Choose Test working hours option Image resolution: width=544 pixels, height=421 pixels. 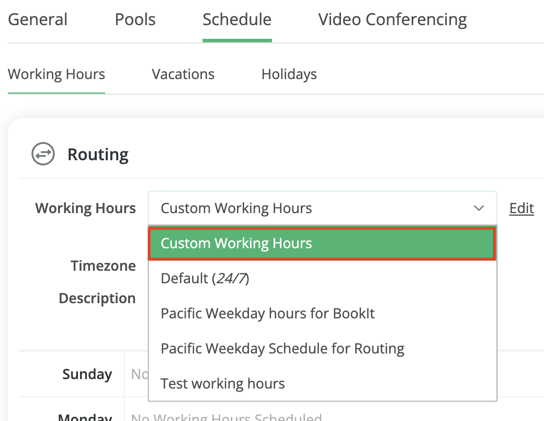point(222,384)
